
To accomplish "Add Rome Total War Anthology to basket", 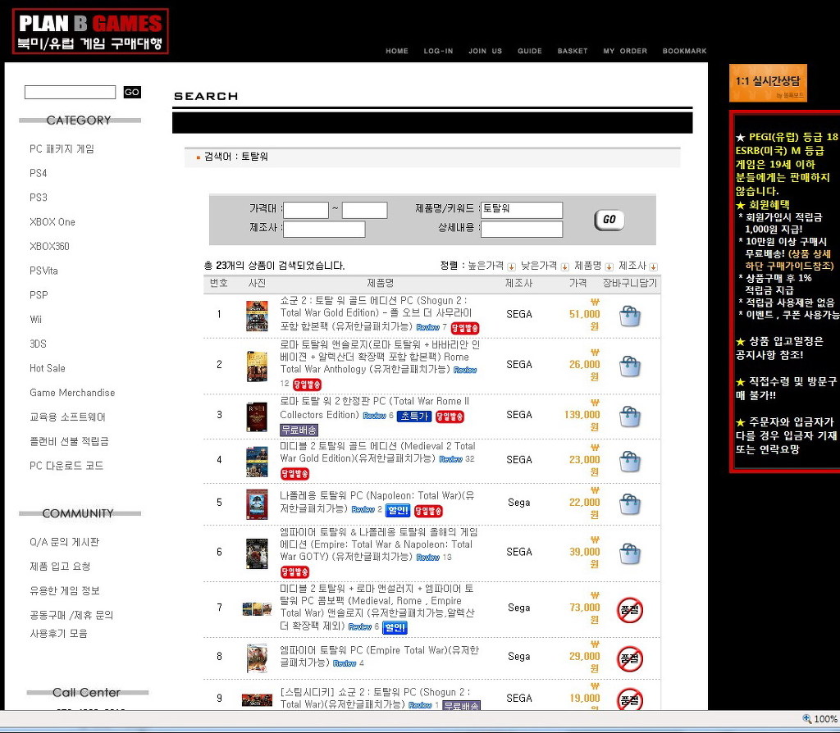I will point(629,366).
